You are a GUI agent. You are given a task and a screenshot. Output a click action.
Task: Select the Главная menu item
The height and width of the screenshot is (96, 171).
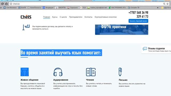46,17
